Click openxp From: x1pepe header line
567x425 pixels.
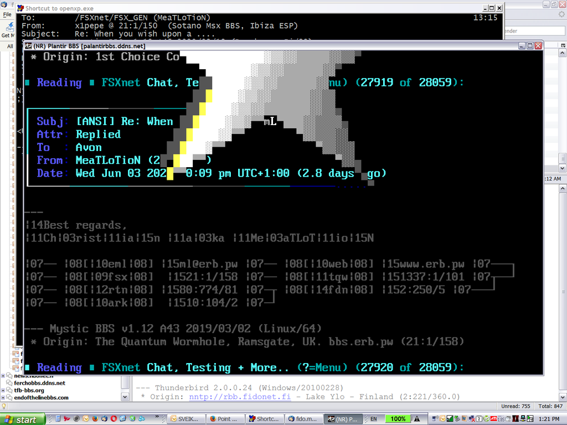pos(159,25)
